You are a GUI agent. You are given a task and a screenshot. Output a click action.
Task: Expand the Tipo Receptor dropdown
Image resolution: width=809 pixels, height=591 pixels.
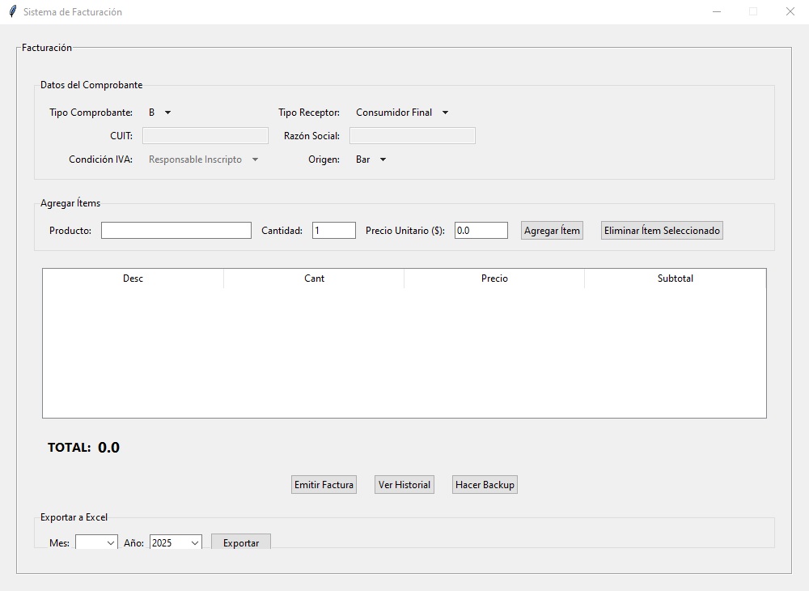[402, 113]
